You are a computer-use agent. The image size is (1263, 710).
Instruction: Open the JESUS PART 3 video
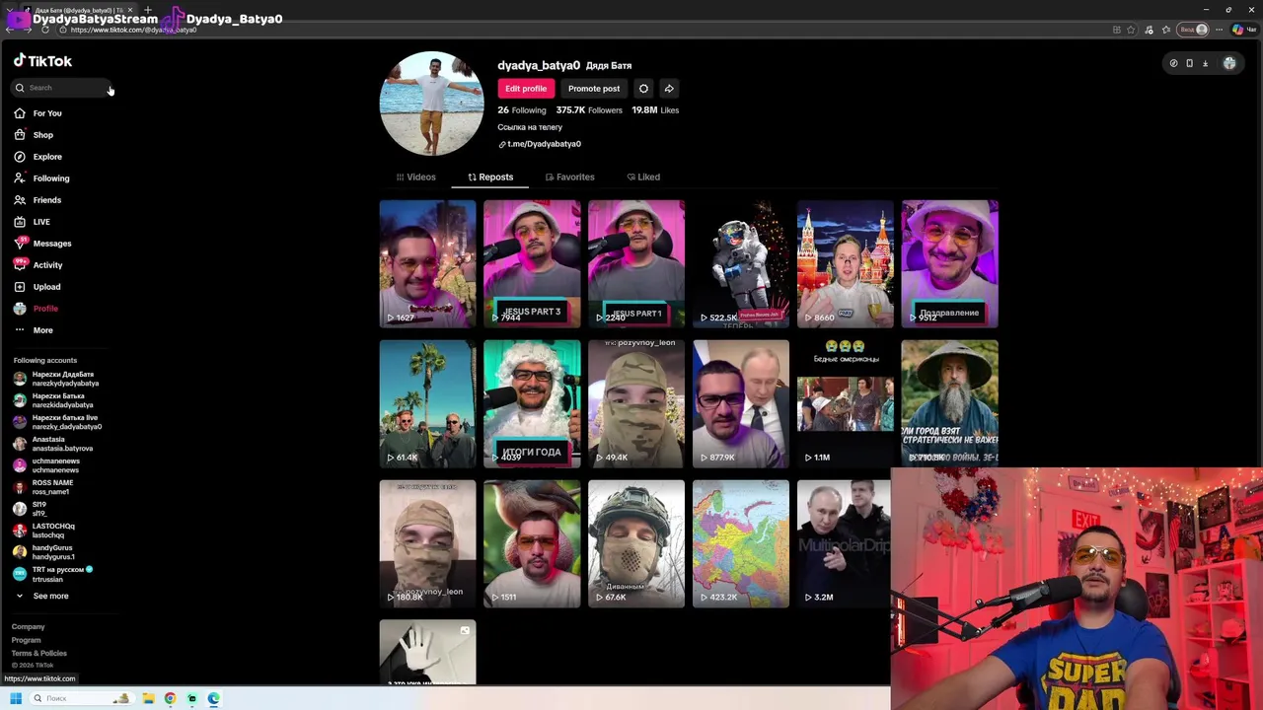[x=532, y=263]
